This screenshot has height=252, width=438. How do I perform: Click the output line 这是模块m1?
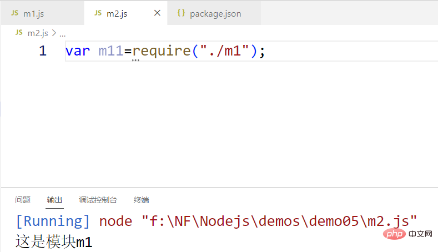click(54, 241)
